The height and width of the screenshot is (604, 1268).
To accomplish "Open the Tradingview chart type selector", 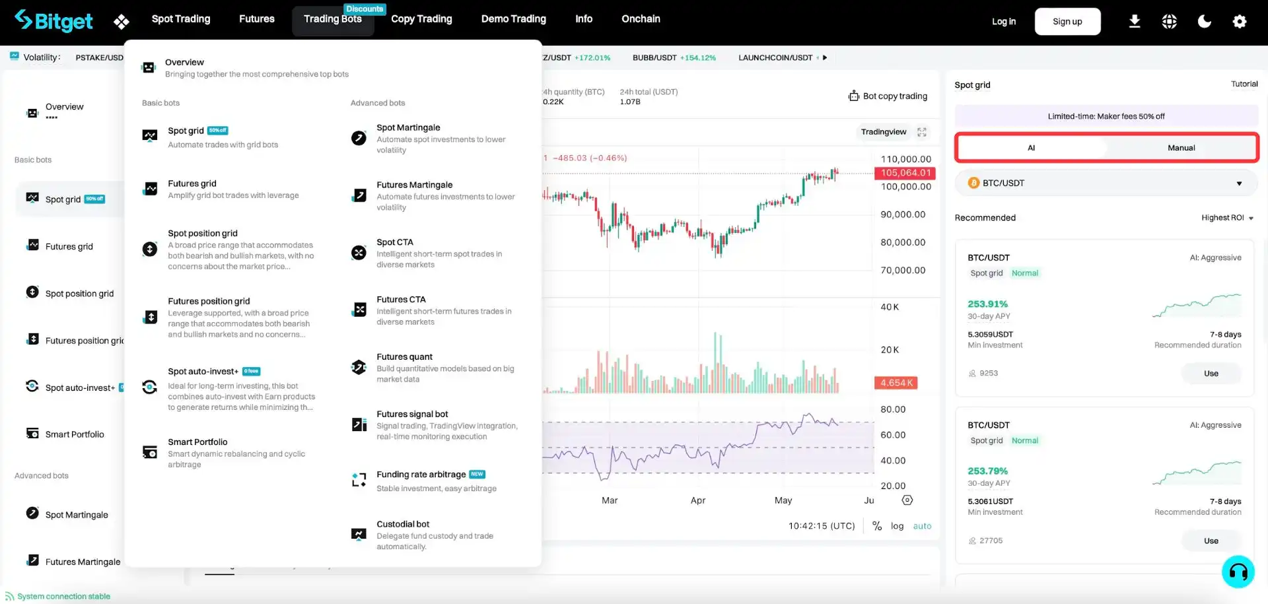I will (883, 132).
